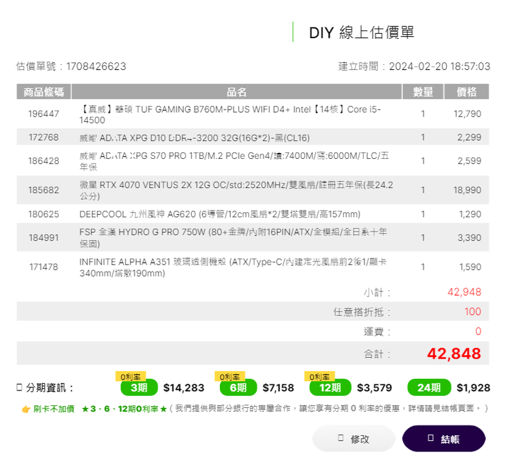Viewport: 506px width, 467px height.
Task: Click product code 196447
Action: [43, 114]
